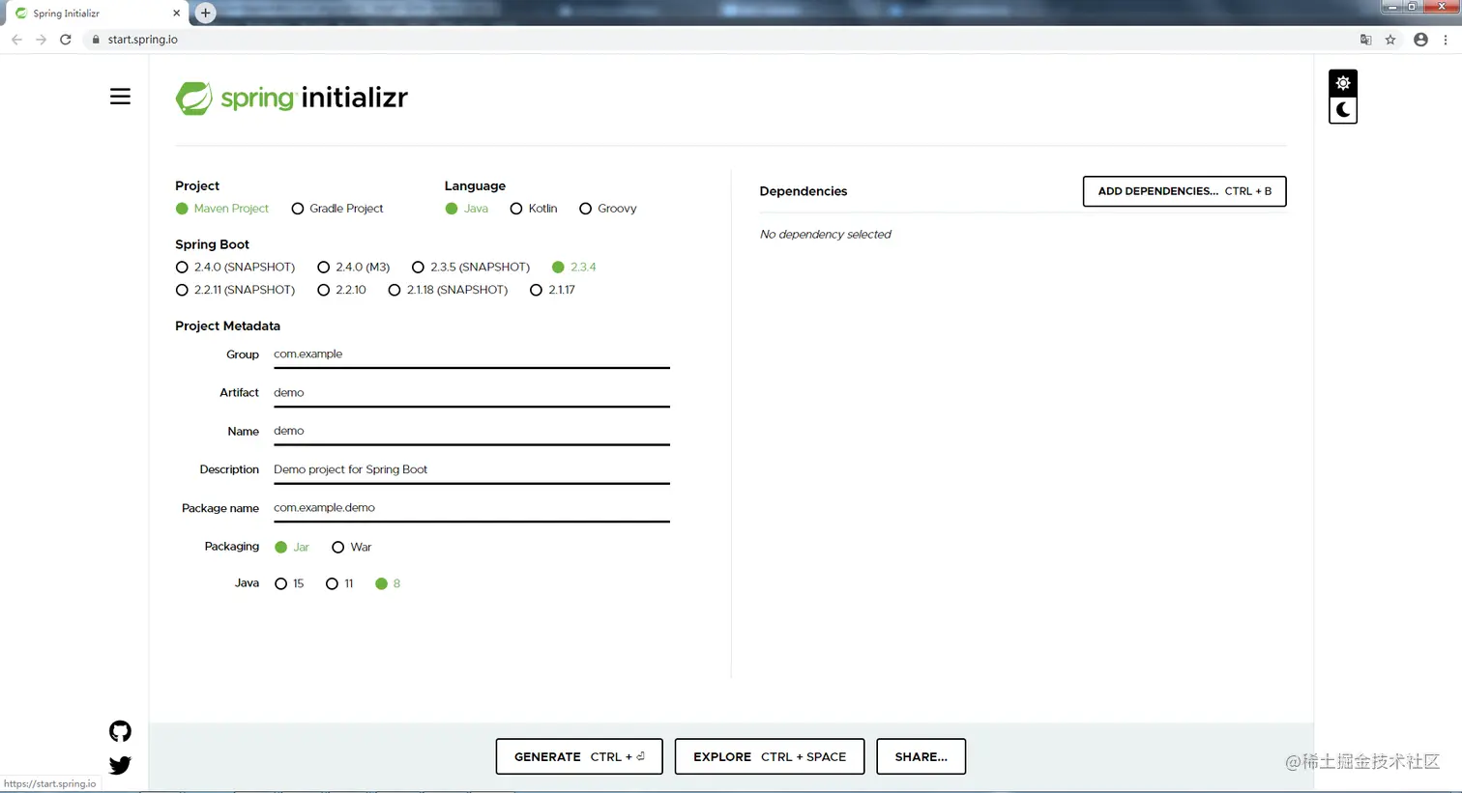Choose Kotlin as the language
Screen dimensions: 1462x793
click(x=534, y=209)
